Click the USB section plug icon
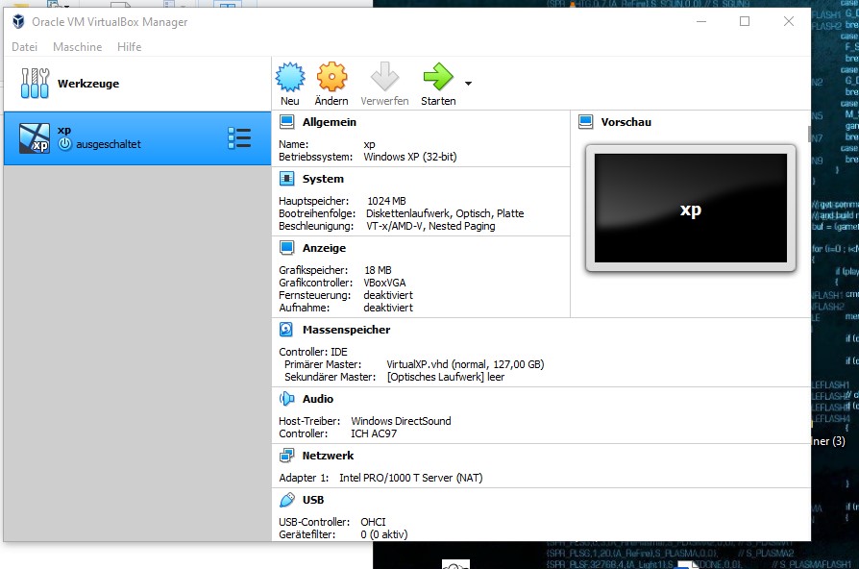The height and width of the screenshot is (569, 859). pyautogui.click(x=287, y=500)
